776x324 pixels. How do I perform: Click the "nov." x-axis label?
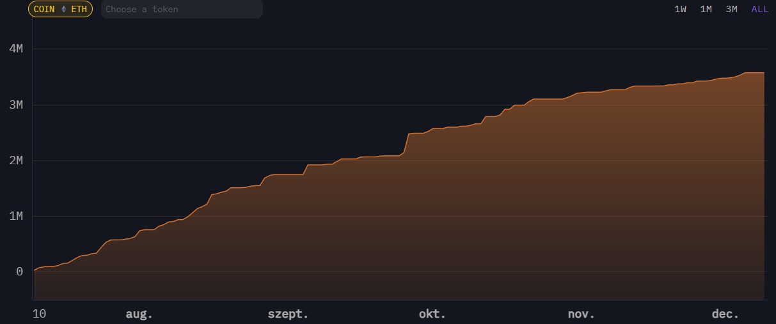tap(582, 314)
